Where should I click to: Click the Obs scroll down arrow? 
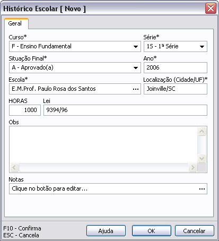[202, 158]
